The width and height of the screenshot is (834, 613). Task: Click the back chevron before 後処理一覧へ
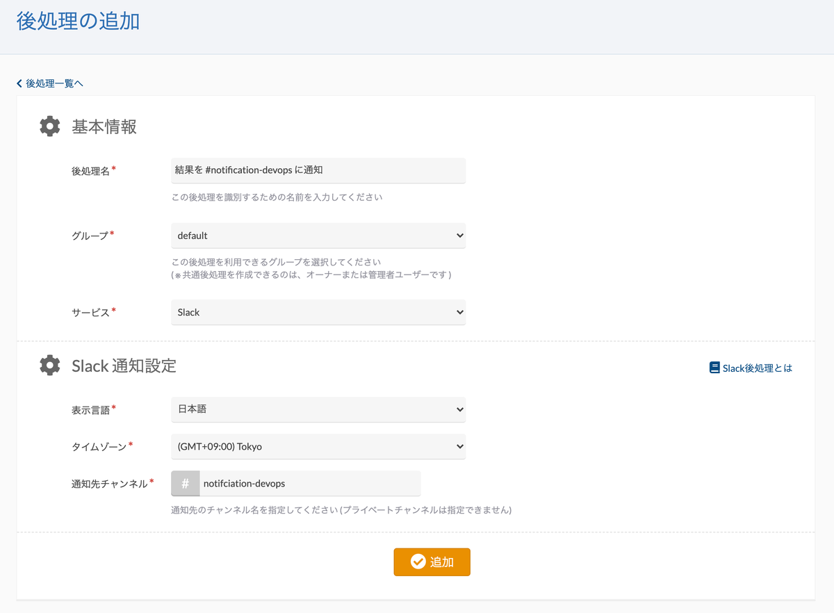pyautogui.click(x=19, y=83)
